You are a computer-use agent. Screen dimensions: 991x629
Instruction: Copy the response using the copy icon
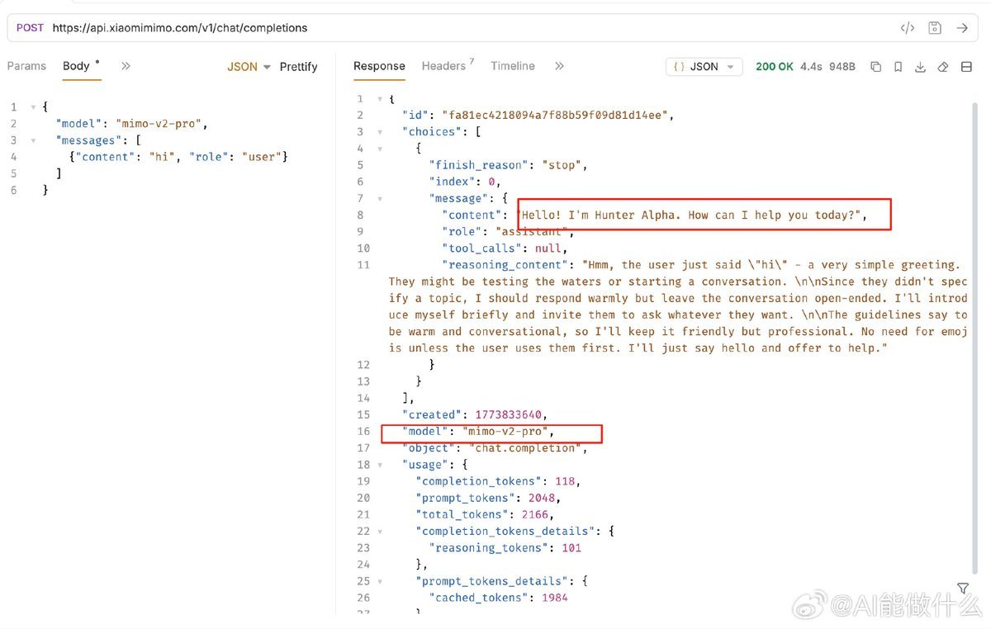pyautogui.click(x=876, y=67)
